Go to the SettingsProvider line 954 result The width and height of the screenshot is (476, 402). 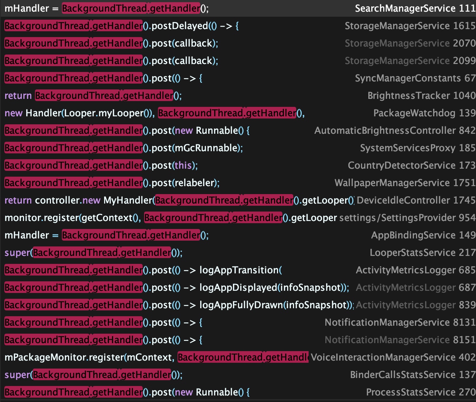point(238,218)
